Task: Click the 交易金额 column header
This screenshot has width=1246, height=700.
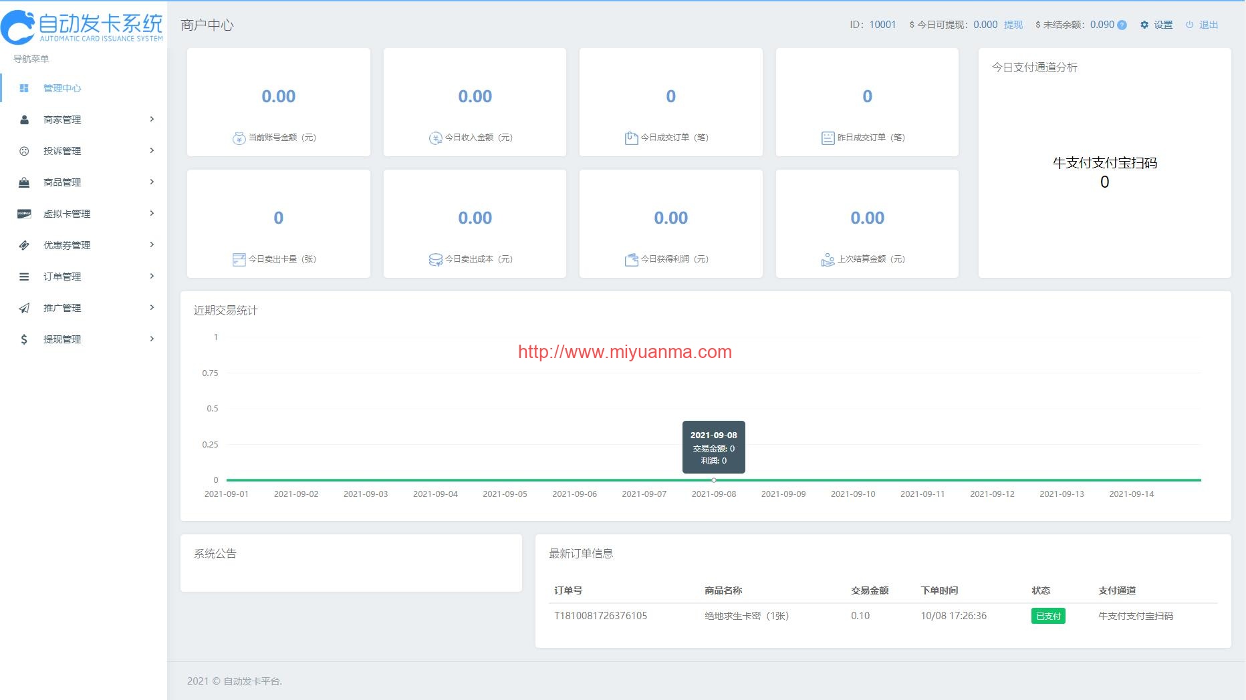Action: tap(870, 590)
